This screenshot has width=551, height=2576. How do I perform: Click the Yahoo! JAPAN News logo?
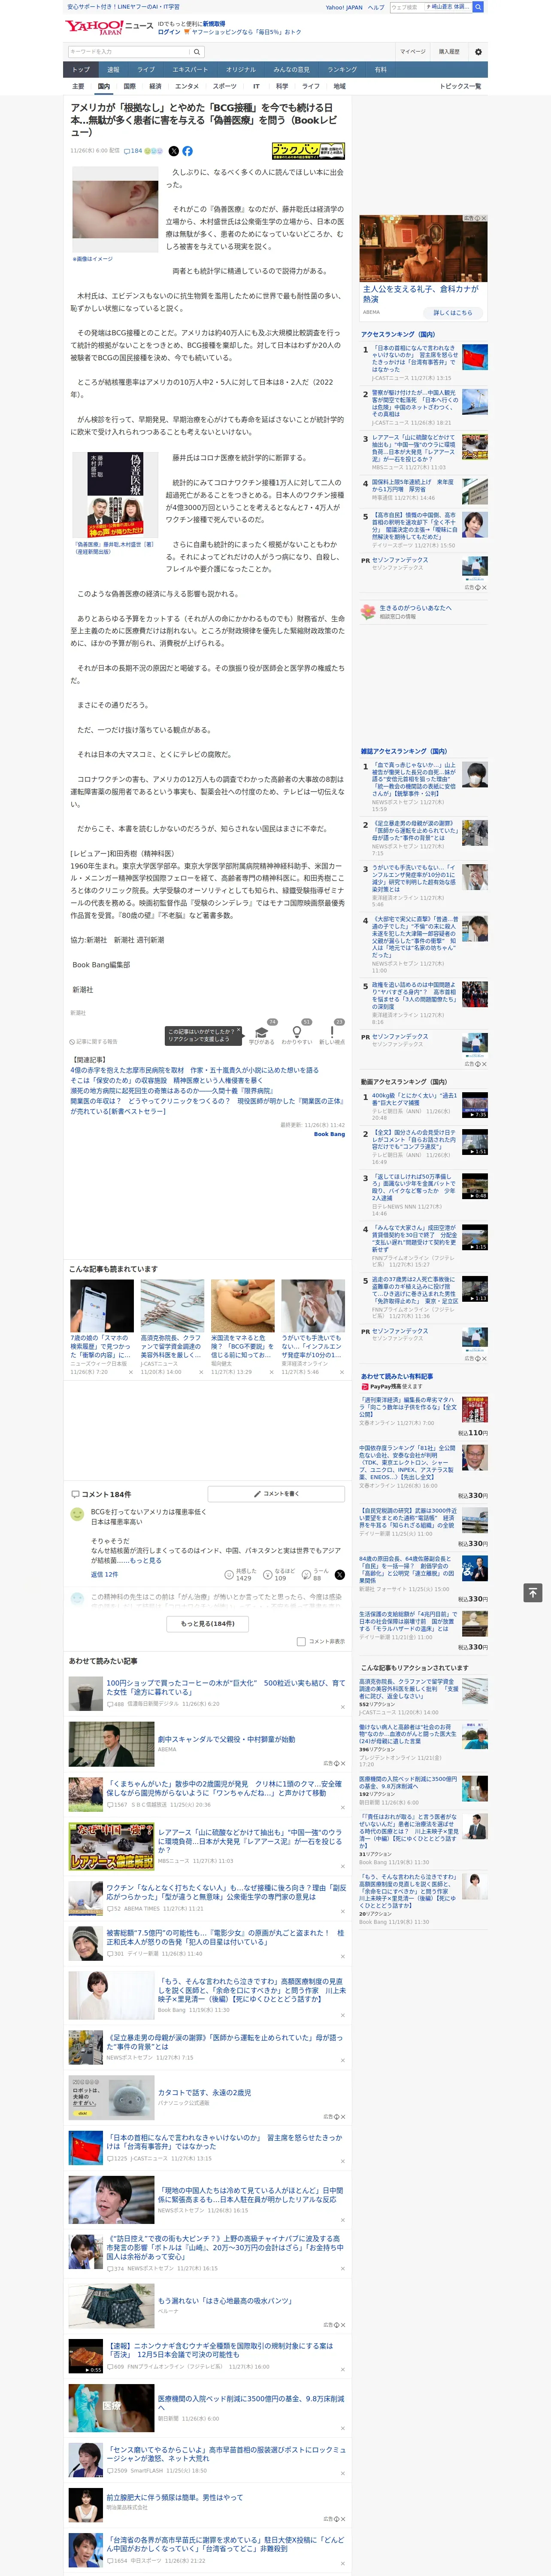point(110,27)
